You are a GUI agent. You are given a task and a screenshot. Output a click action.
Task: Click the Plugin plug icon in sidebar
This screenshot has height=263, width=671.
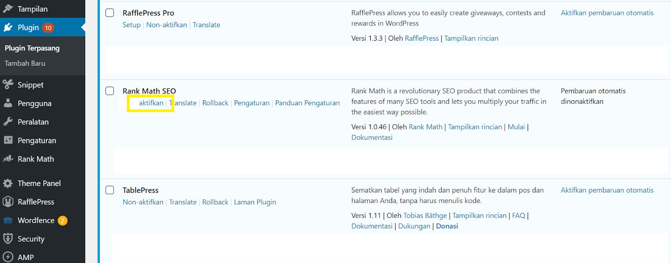(x=8, y=27)
